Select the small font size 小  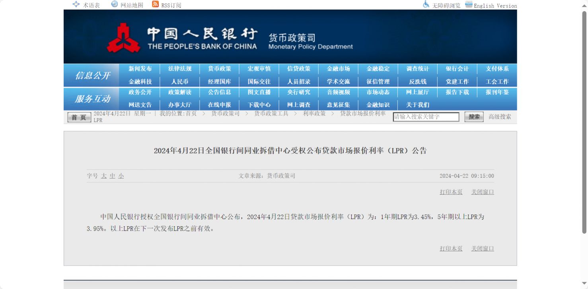coord(121,176)
